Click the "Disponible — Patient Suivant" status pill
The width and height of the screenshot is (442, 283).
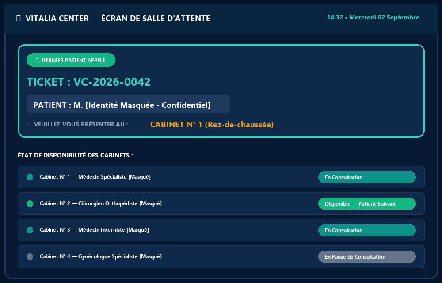[367, 203]
